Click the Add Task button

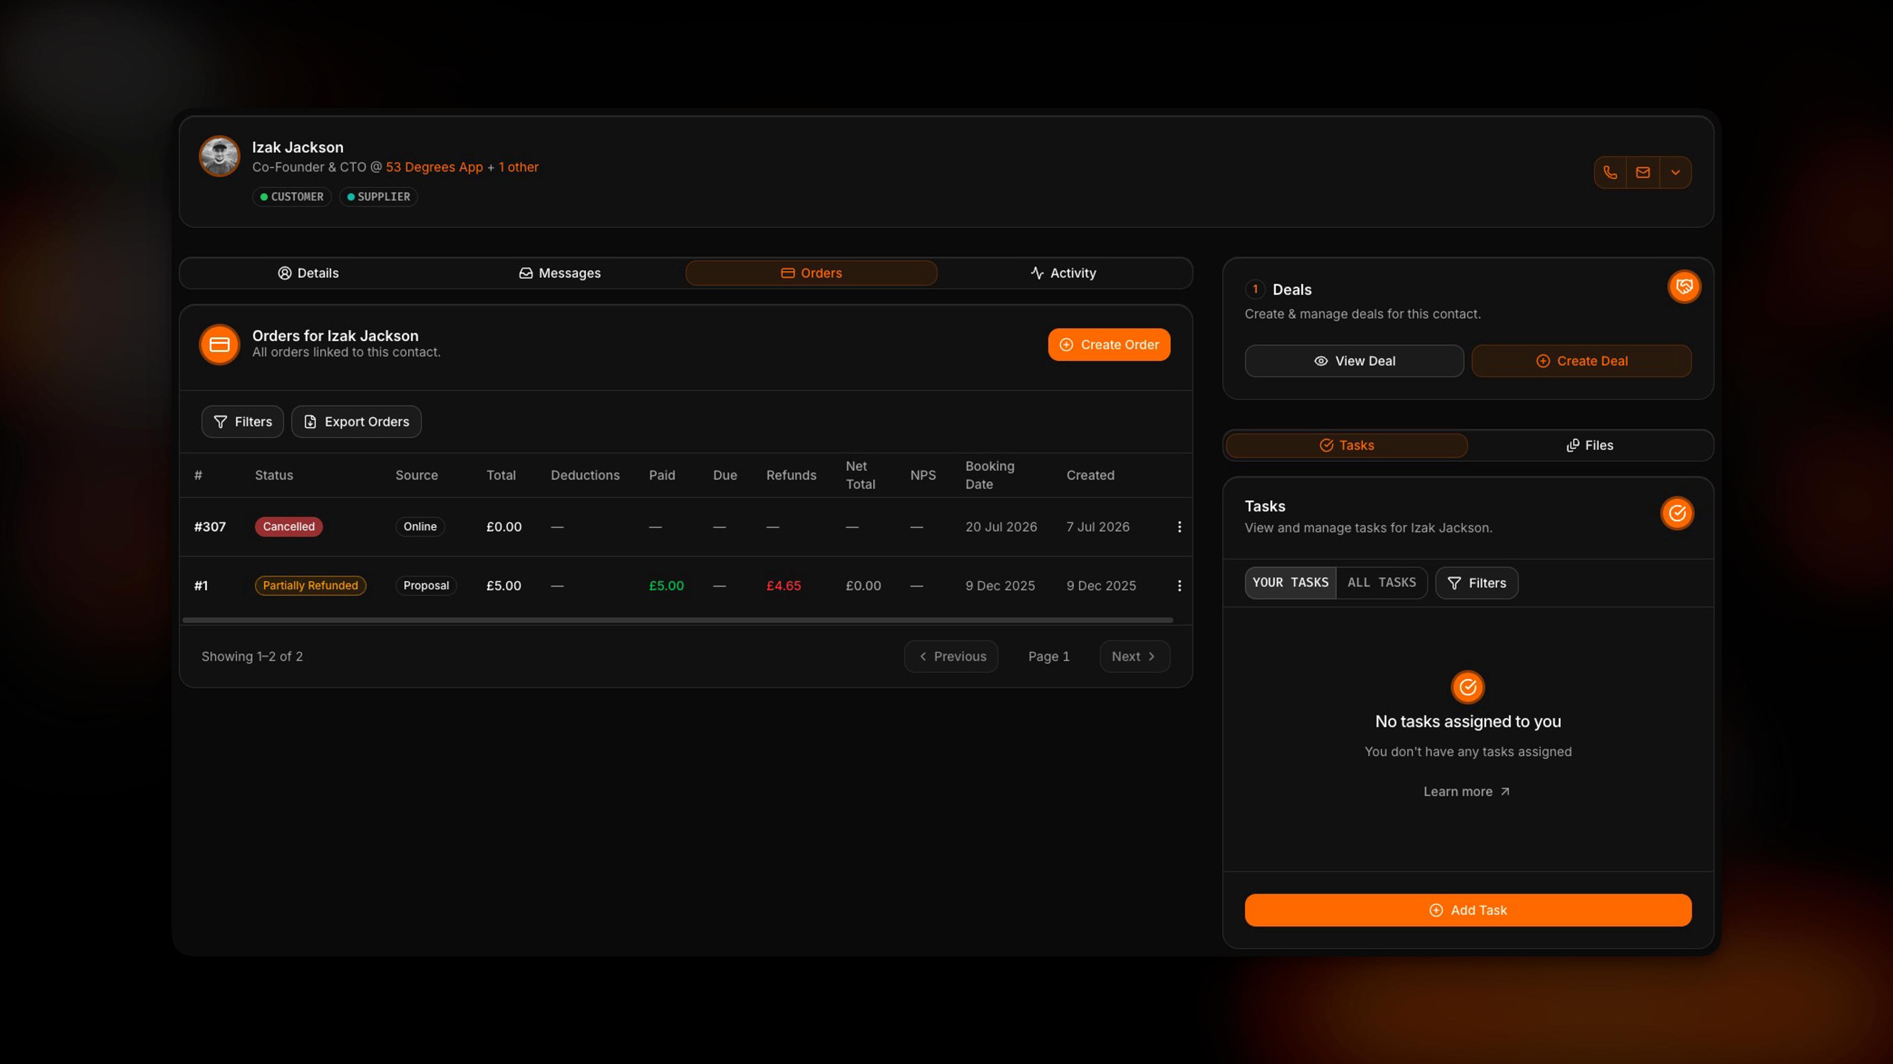click(1468, 910)
